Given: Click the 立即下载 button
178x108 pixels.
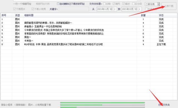Looking at the screenshot, I should pos(169,6).
